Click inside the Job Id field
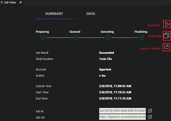Viewport: 171px width, 121px height. (122, 111)
